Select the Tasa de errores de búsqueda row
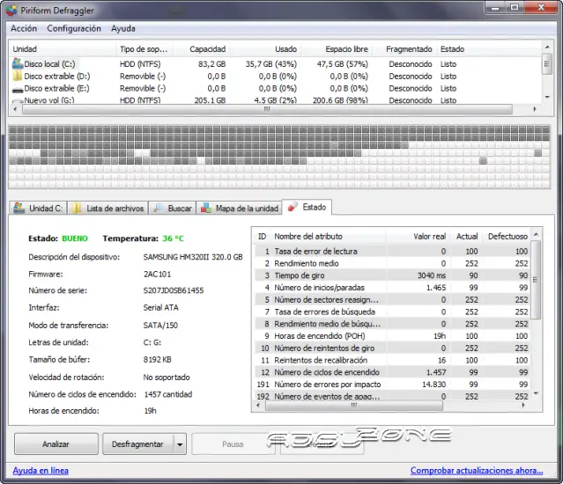The height and width of the screenshot is (484, 563). [x=392, y=312]
